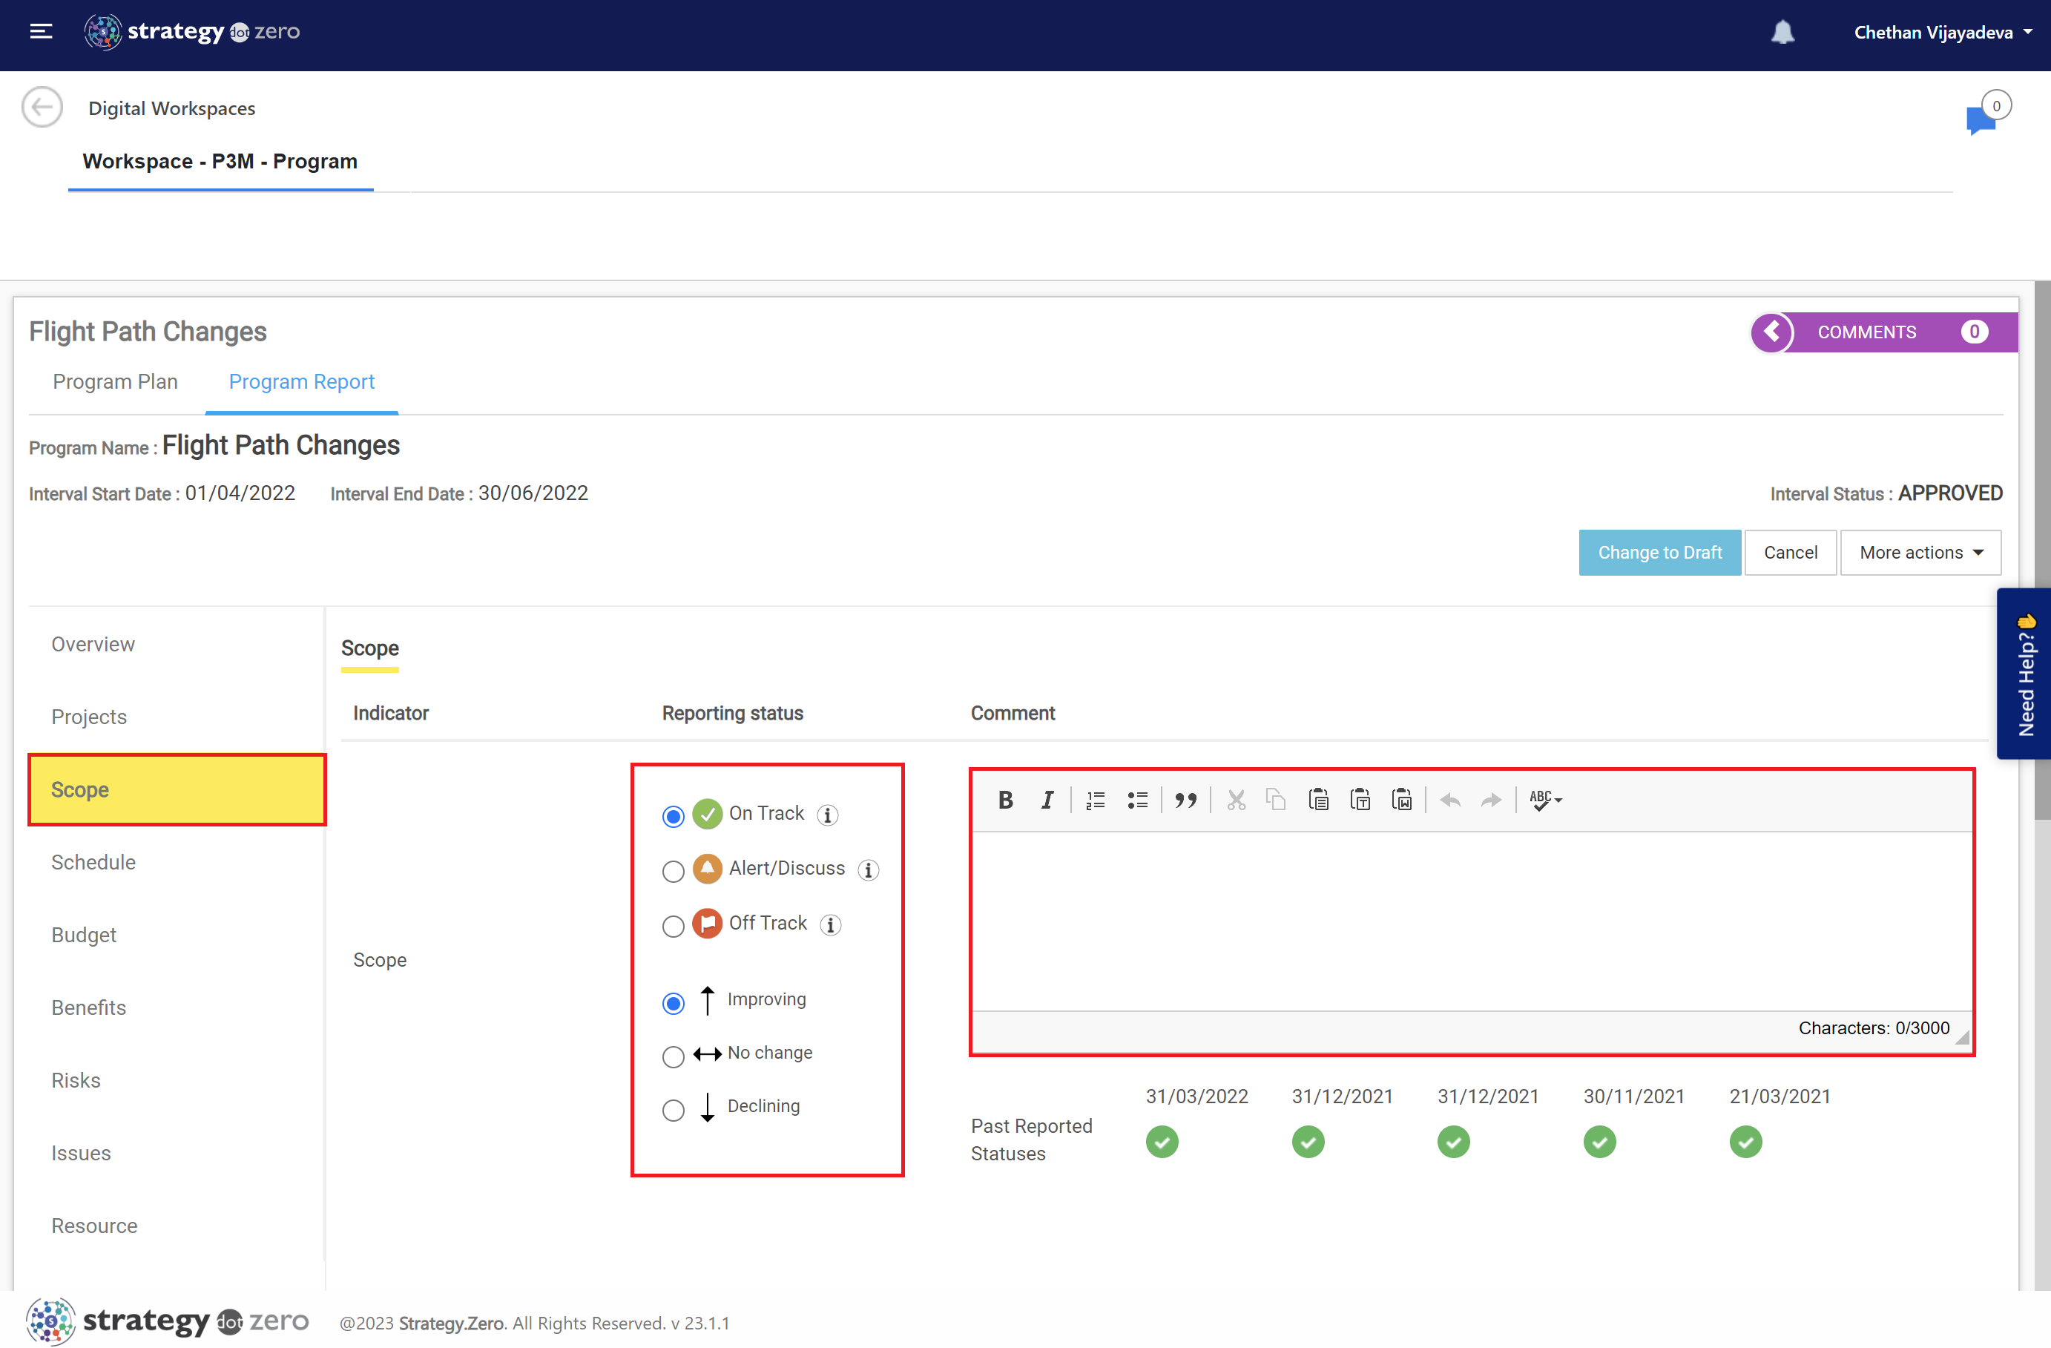Go back with the circular arrow
The width and height of the screenshot is (2051, 1348).
coord(42,108)
